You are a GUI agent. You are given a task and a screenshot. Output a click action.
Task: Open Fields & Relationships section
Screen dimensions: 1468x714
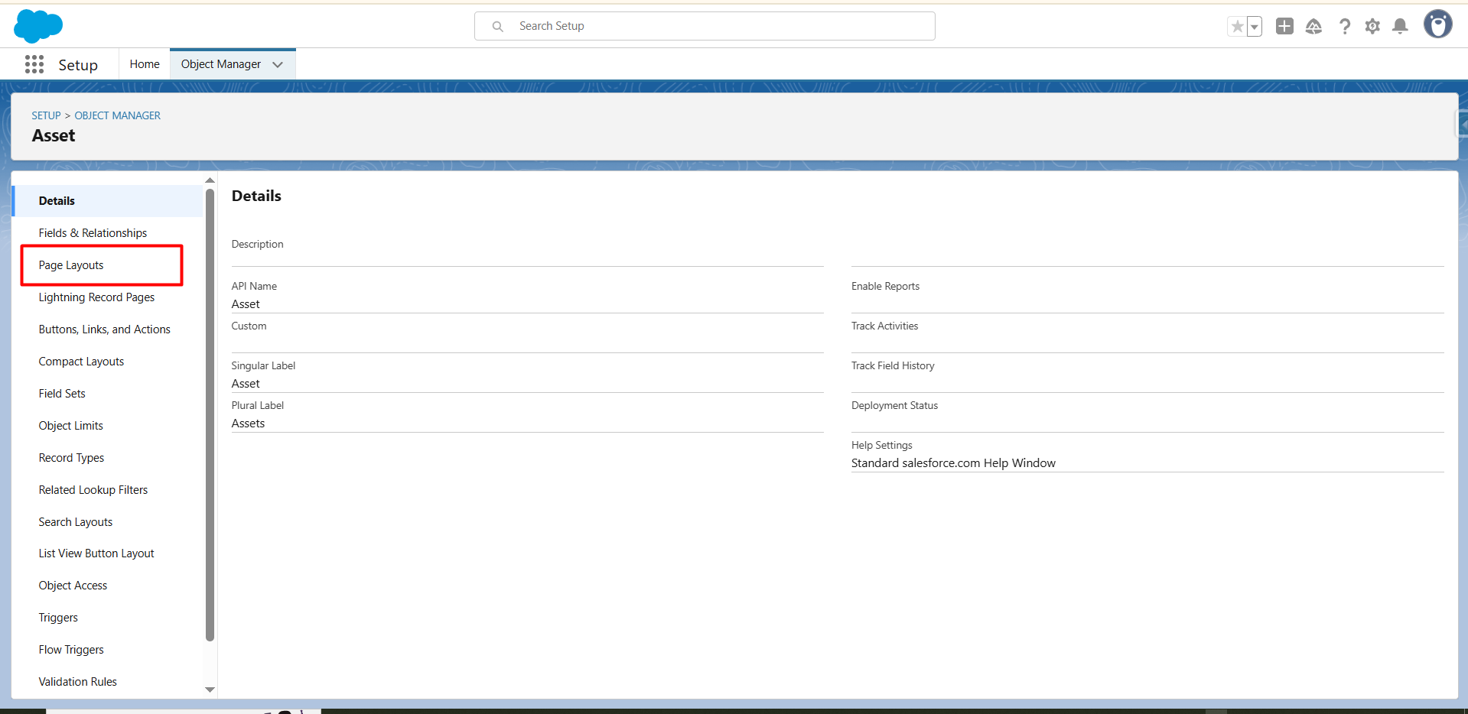pos(93,233)
